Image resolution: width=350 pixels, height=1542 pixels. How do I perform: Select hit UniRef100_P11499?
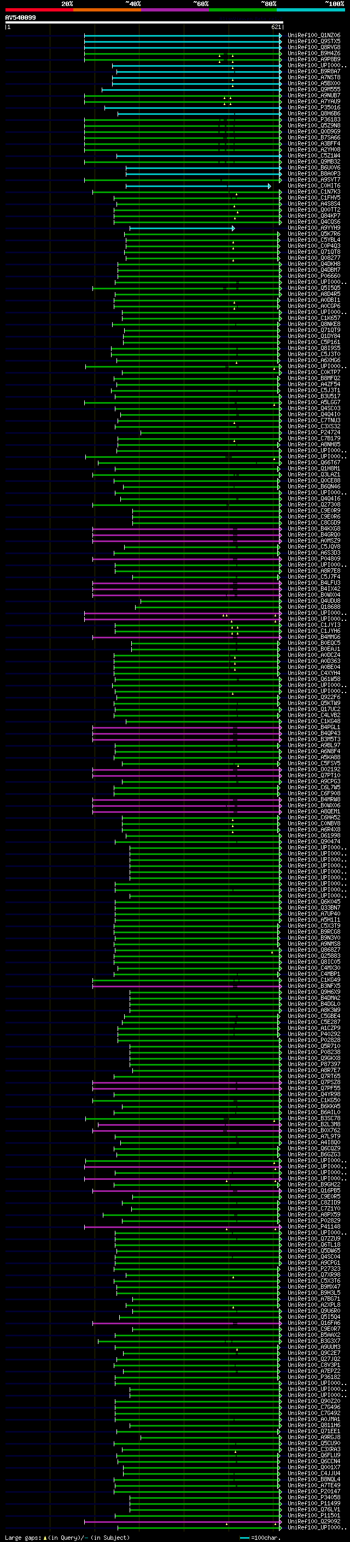tap(314, 1503)
